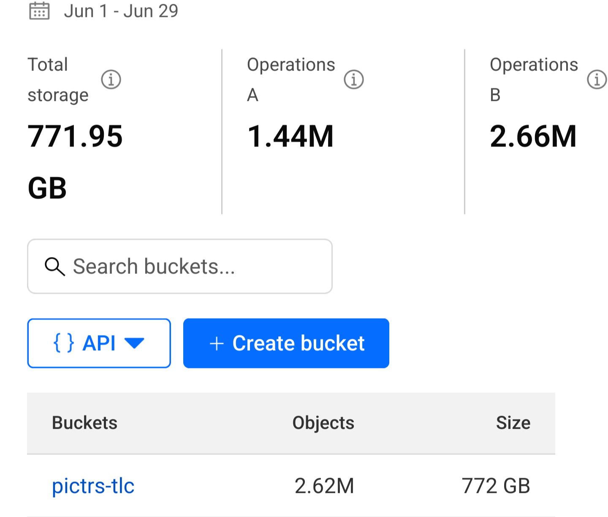Click the Operations B label
Screen dimensions: 608x517
(534, 79)
